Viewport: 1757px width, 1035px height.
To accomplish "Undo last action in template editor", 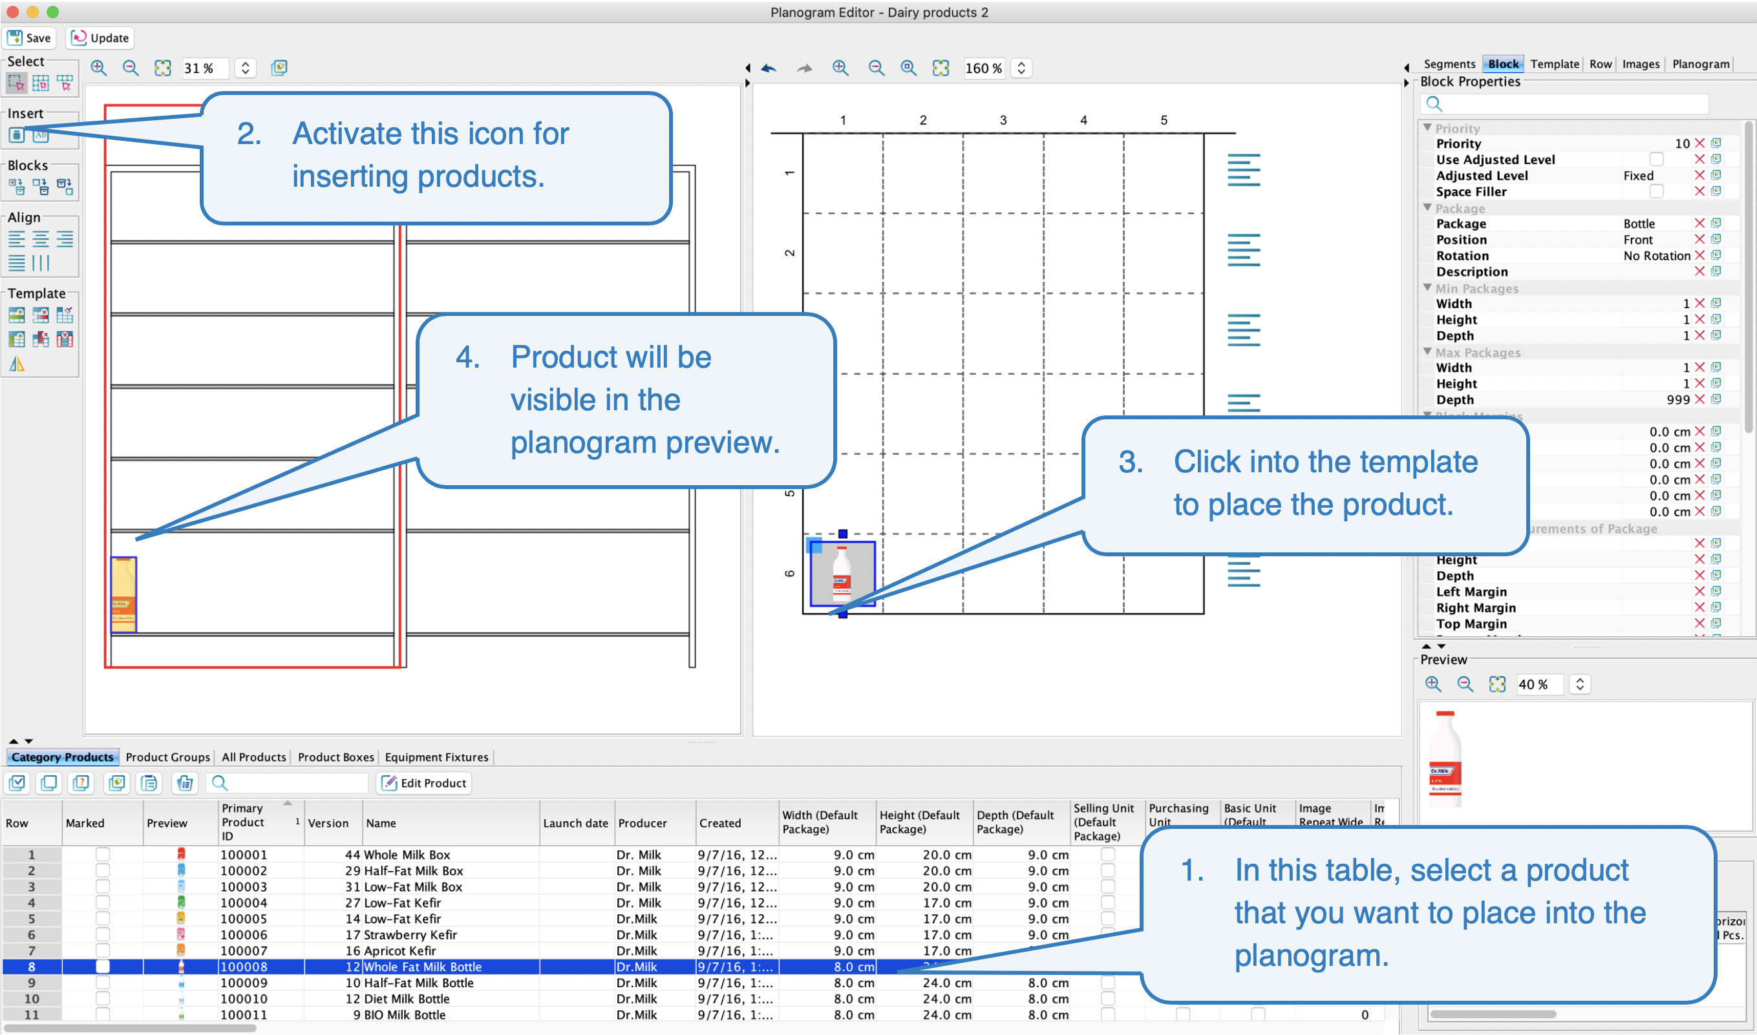I will coord(769,68).
